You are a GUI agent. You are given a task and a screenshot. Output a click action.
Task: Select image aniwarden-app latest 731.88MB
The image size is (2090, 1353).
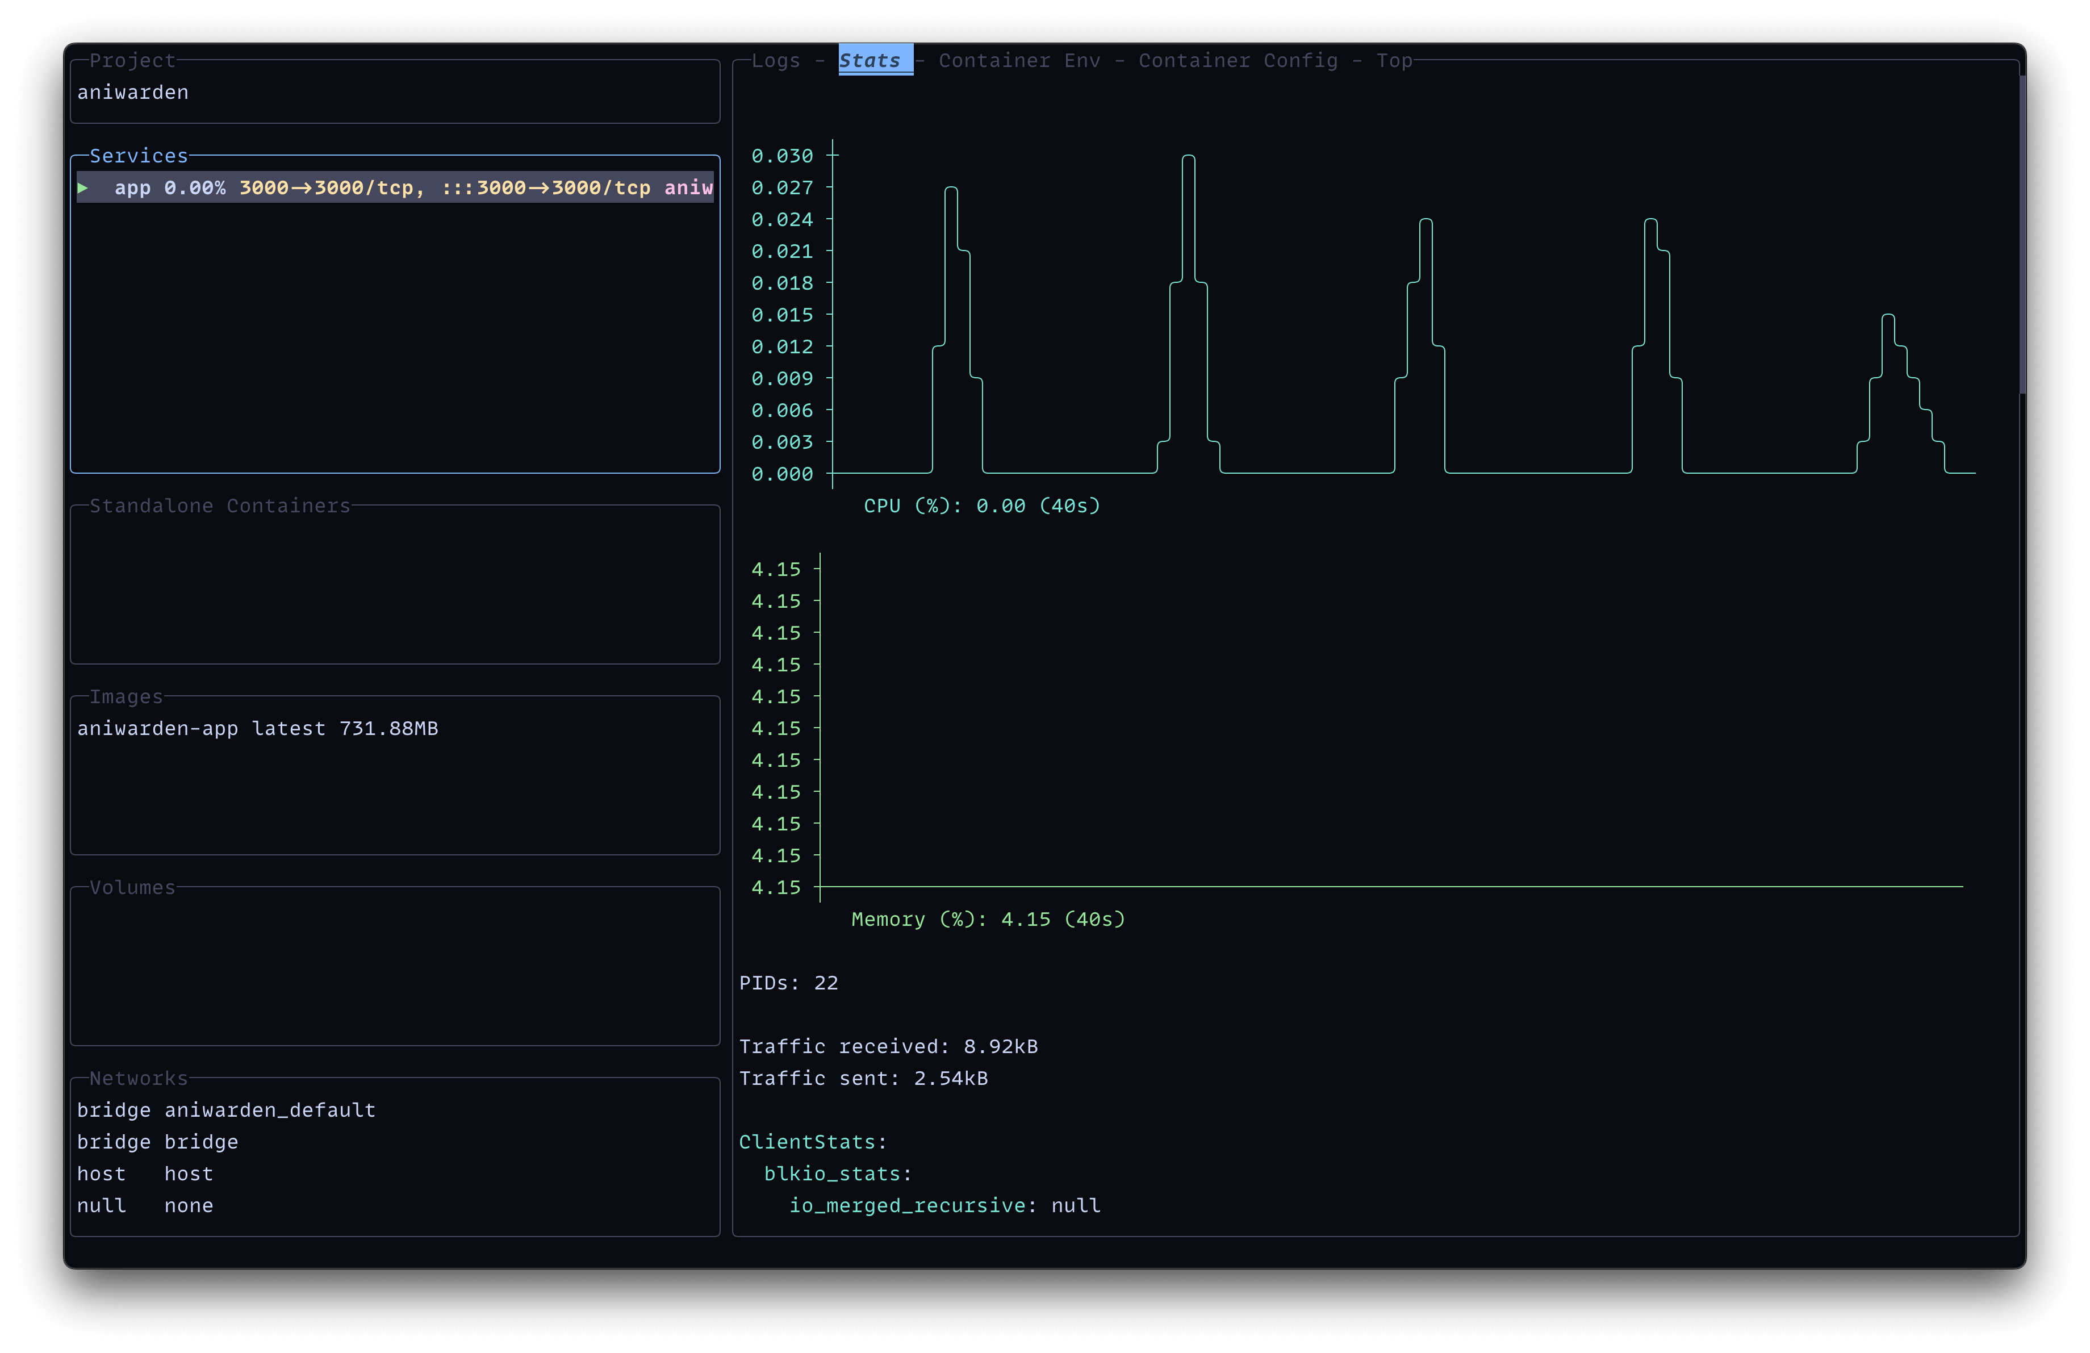point(257,728)
